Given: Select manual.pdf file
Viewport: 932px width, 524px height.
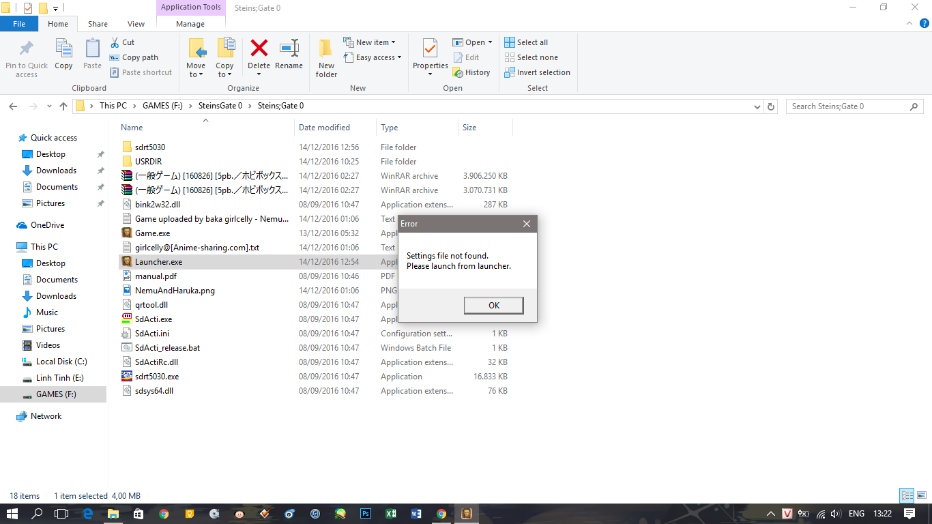Looking at the screenshot, I should [156, 276].
